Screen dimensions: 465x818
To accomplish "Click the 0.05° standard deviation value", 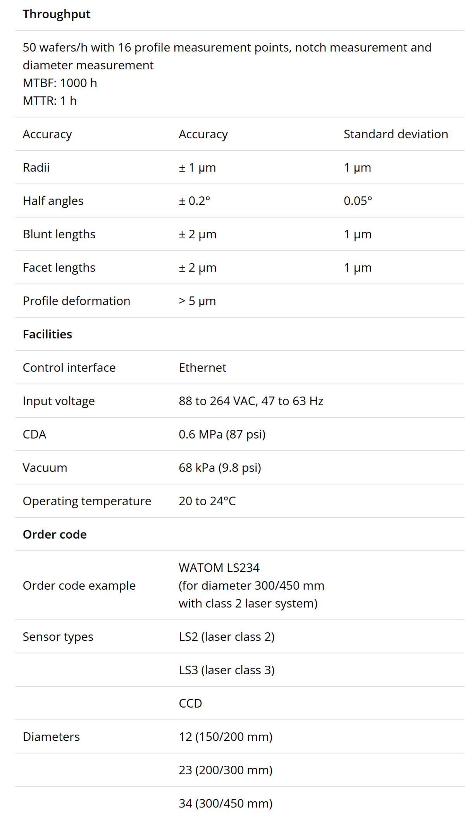I will click(358, 201).
